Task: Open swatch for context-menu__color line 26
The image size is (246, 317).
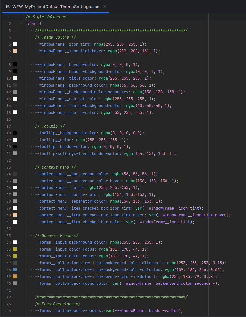Action: point(15,187)
